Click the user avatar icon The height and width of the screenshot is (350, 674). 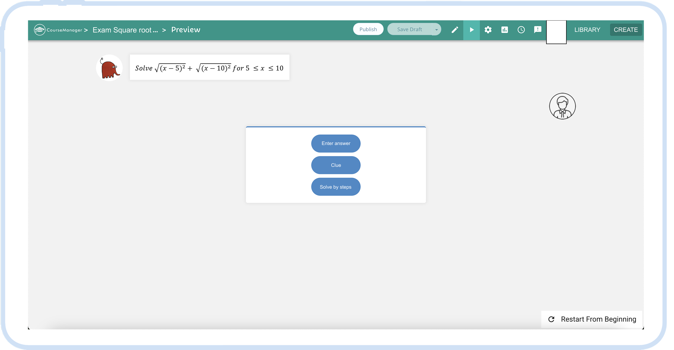pos(562,106)
